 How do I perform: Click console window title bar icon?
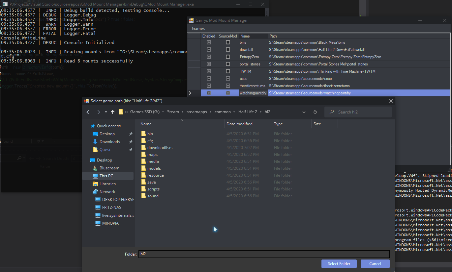[5, 4]
